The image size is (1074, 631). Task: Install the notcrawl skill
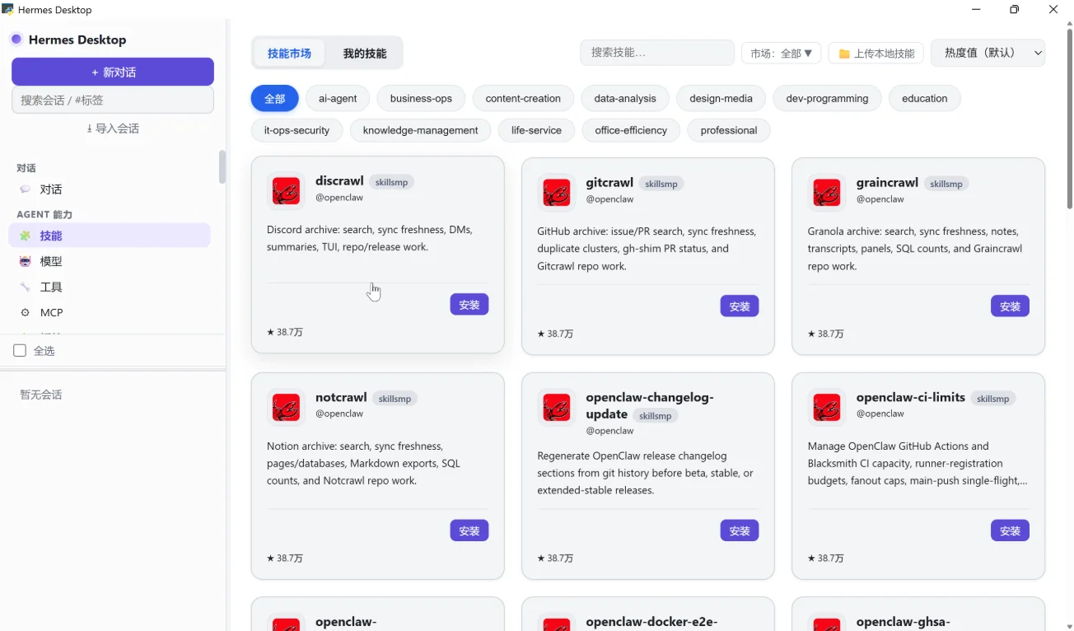pyautogui.click(x=469, y=531)
